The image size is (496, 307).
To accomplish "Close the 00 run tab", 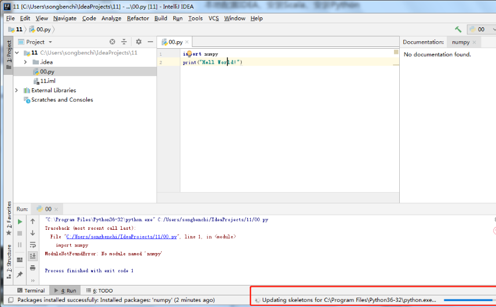I will click(x=56, y=209).
